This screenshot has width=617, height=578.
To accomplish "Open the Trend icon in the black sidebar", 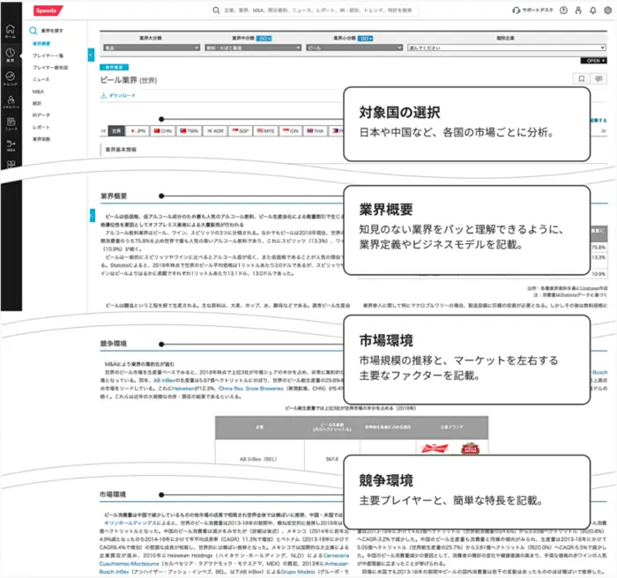I will (x=11, y=78).
